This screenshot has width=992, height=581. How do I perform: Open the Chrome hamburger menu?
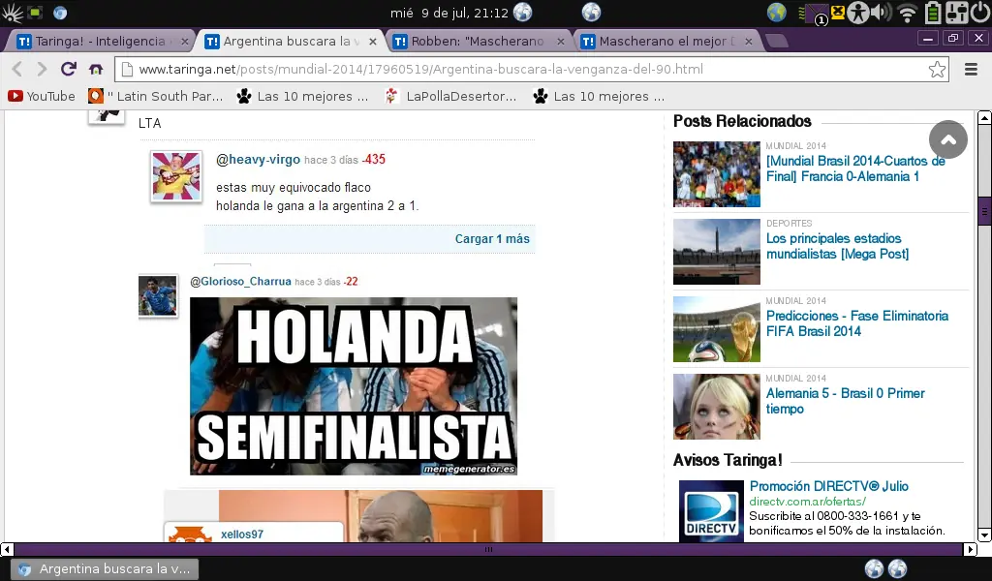click(x=971, y=69)
